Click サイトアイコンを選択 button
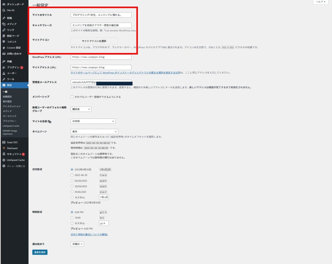 click(94, 41)
